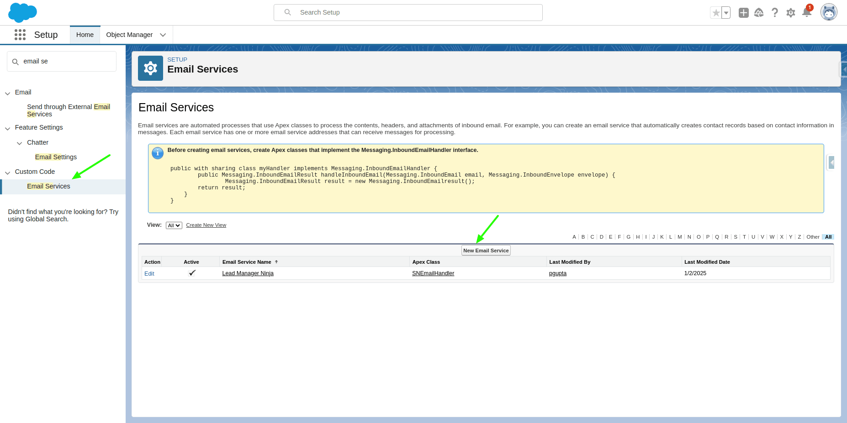
Task: Click the Quick Find search icon
Action: 16,62
